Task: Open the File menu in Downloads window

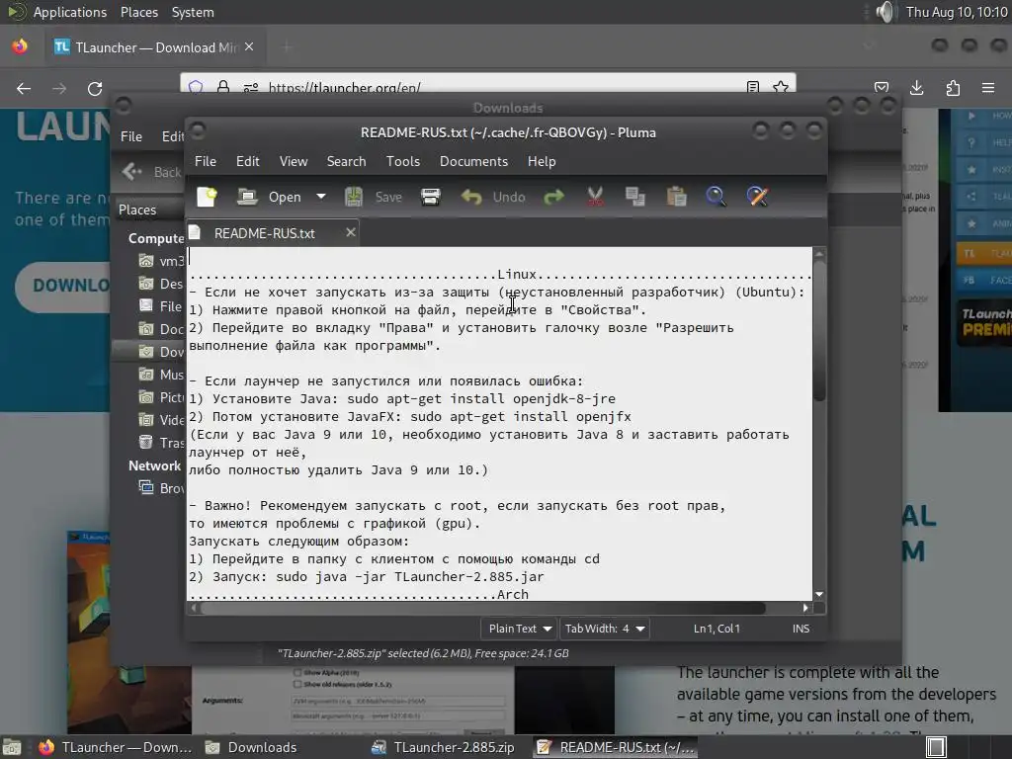Action: [131, 136]
